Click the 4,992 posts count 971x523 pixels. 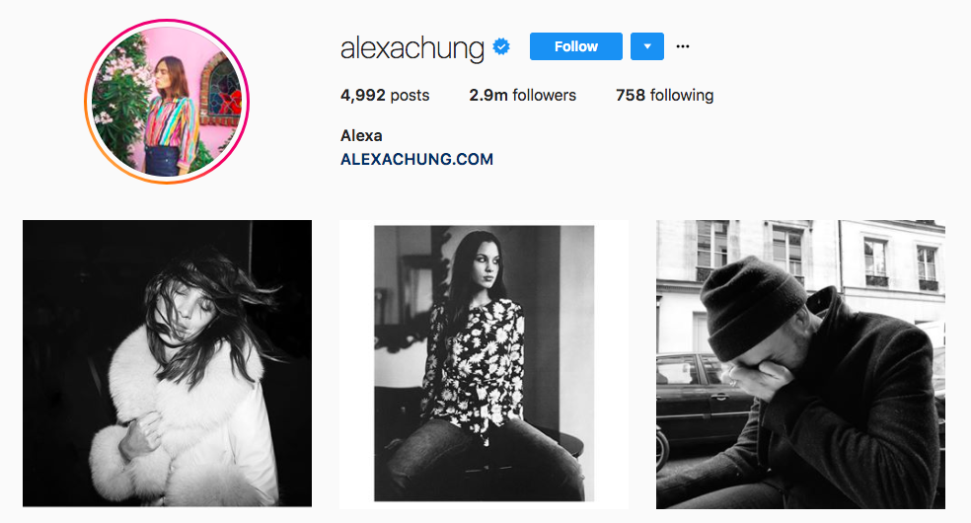pyautogui.click(x=385, y=96)
